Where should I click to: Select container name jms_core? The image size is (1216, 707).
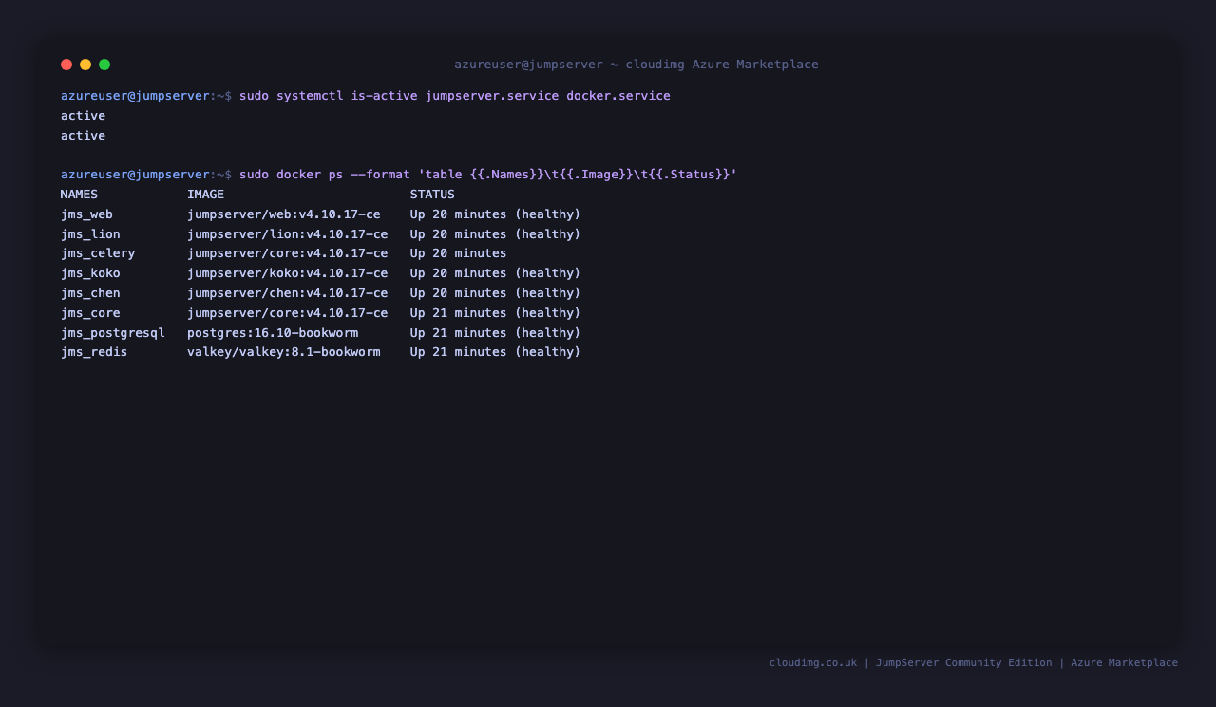click(x=90, y=313)
